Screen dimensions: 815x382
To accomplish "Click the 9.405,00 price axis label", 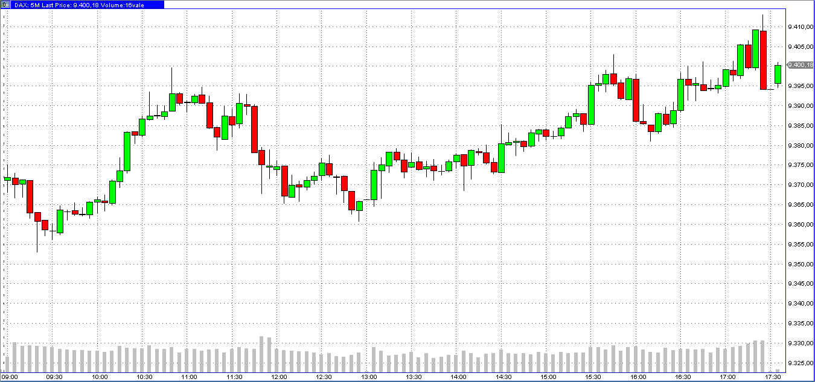I will click(x=799, y=47).
